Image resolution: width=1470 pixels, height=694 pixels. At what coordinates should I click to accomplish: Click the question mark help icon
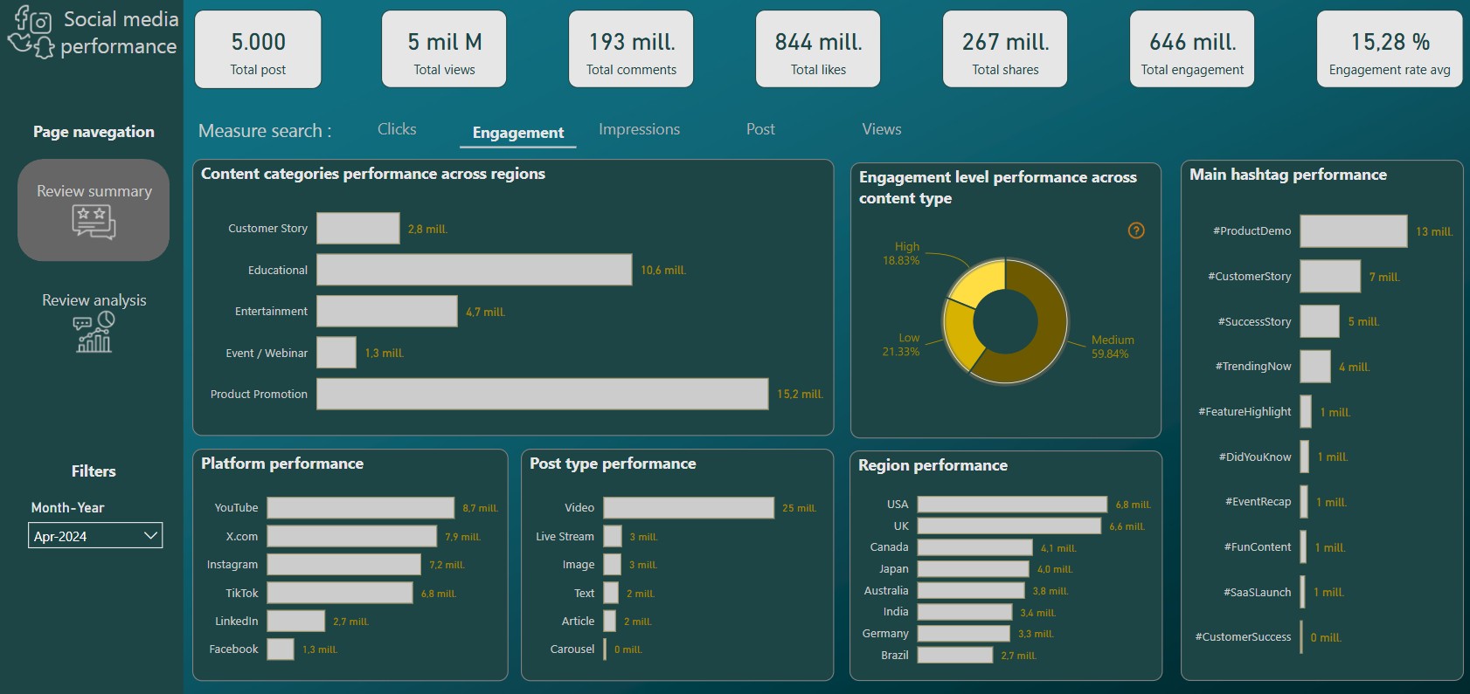tap(1135, 230)
